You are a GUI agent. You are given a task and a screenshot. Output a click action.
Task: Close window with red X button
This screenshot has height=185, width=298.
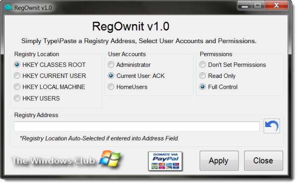click(x=276, y=5)
